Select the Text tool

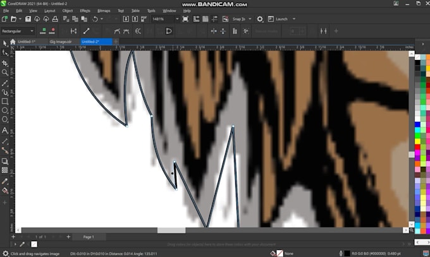(4, 131)
